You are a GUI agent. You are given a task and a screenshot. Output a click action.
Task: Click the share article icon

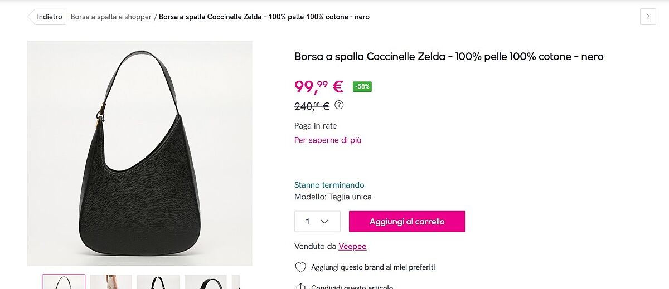tap(300, 287)
